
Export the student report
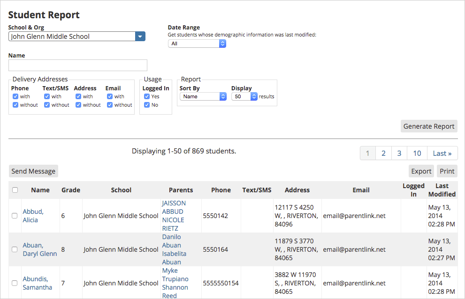pyautogui.click(x=421, y=171)
